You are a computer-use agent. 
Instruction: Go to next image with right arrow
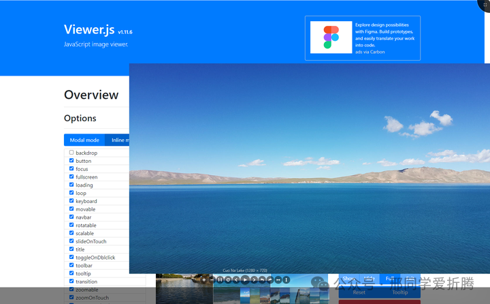tap(253, 279)
